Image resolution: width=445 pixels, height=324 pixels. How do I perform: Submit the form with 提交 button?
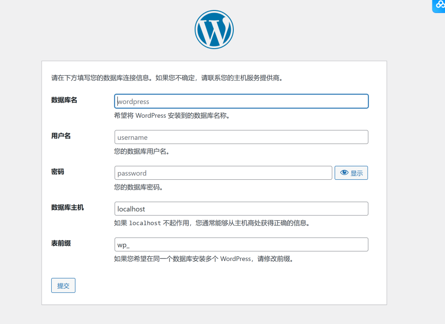click(63, 285)
